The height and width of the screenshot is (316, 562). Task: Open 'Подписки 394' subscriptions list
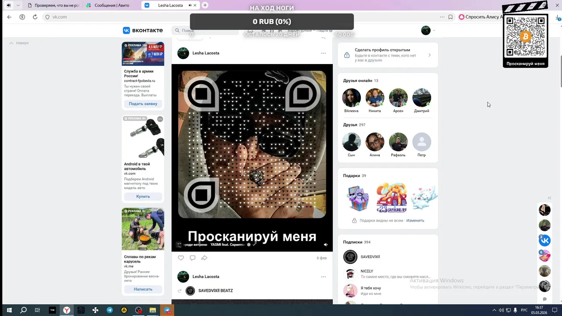(357, 242)
